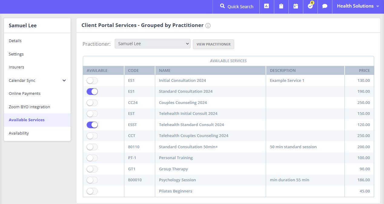Image resolution: width=384 pixels, height=204 pixels.
Task: Open the Practitioner dropdown showing Samuel Lee
Action: (152, 44)
